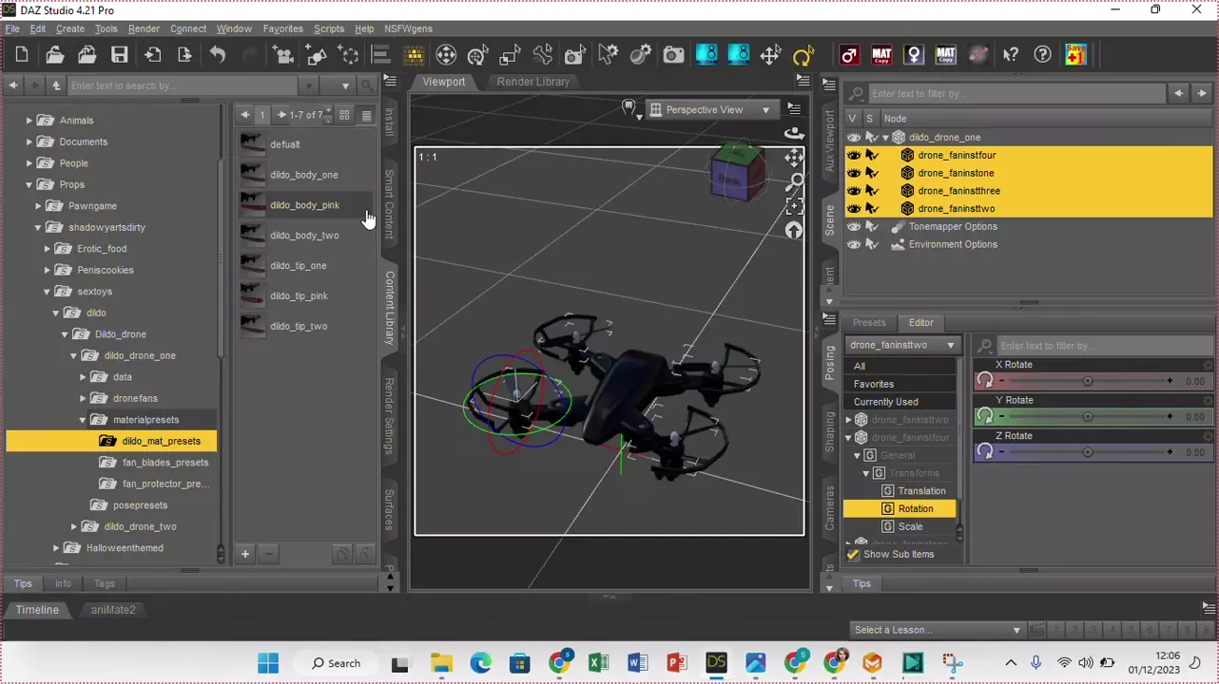Uncheck the Show Sub Items checkbox

(x=853, y=555)
